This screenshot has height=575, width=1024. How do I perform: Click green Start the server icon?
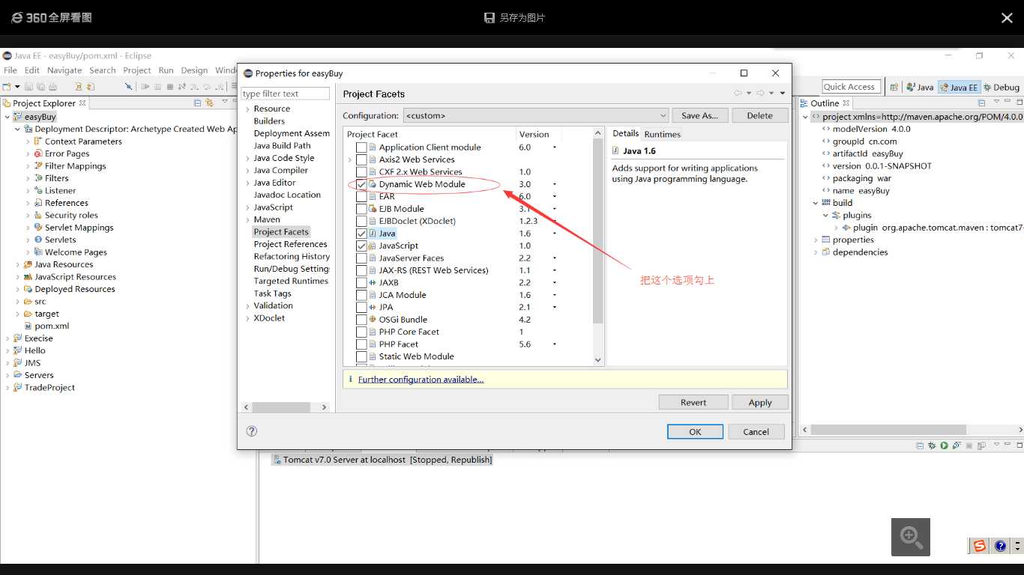(945, 445)
